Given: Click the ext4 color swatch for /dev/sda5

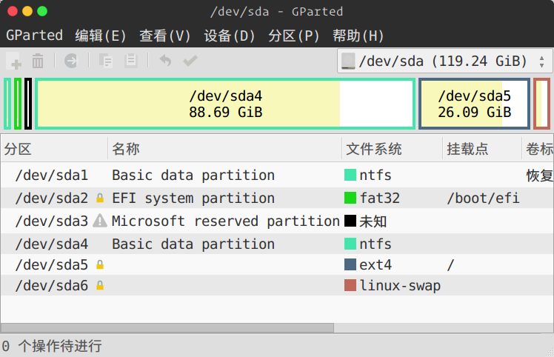Looking at the screenshot, I should pos(350,264).
